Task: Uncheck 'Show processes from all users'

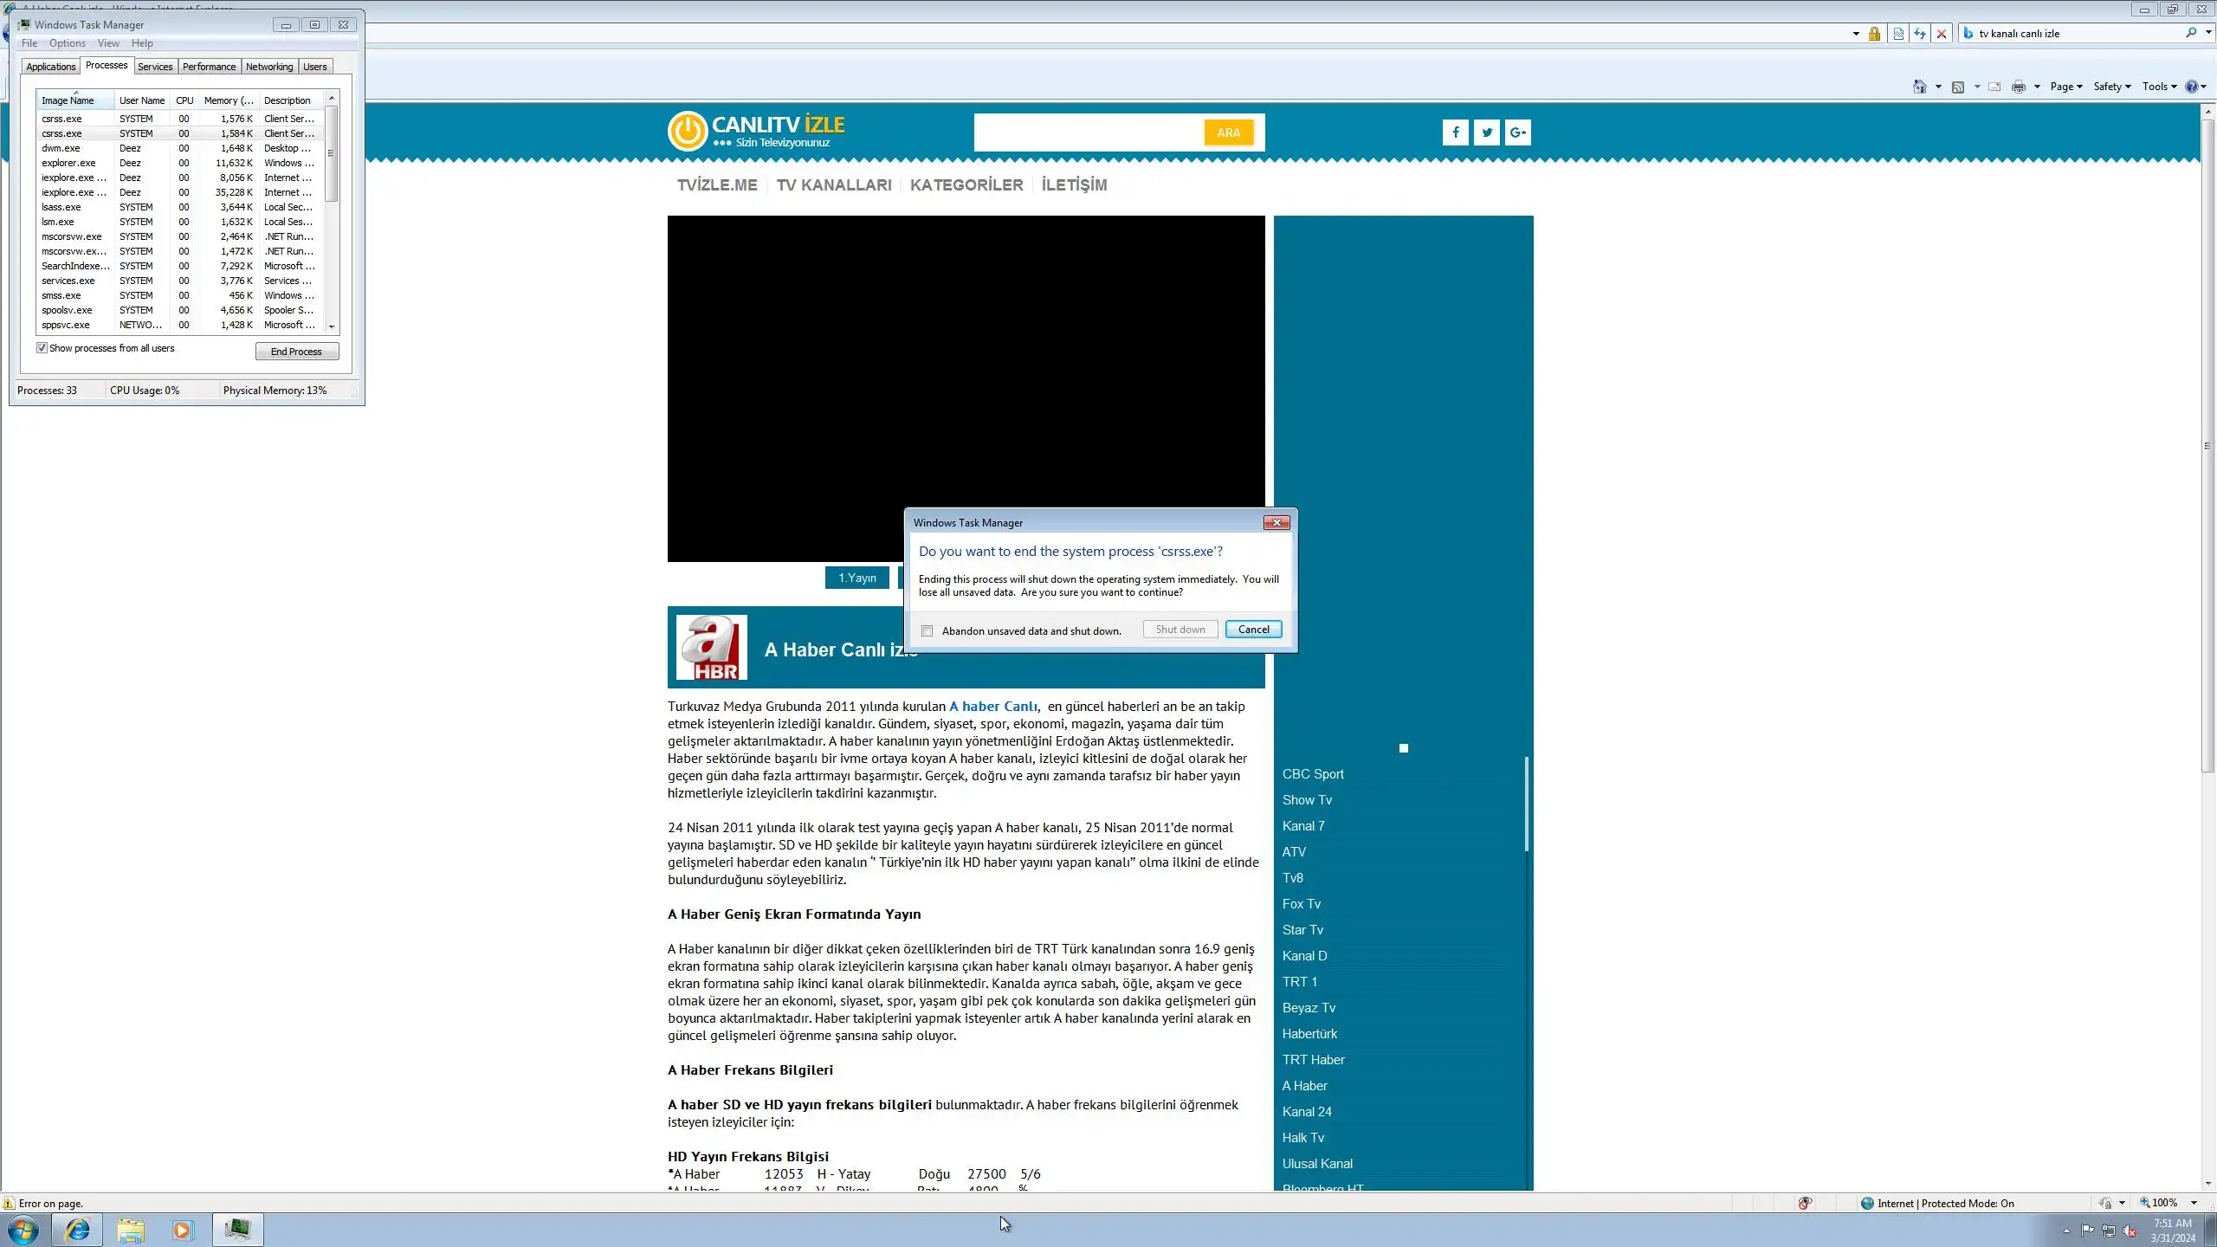Action: 42,348
